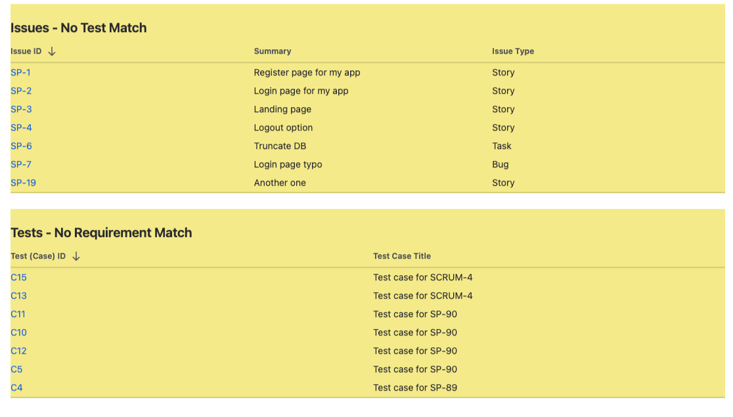The image size is (733, 417).
Task: Go to test case C11
Action: pyautogui.click(x=18, y=314)
